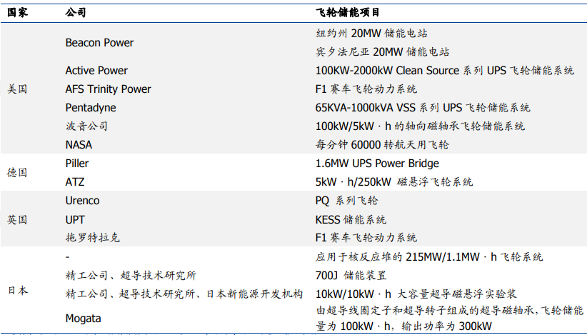
Task: Click the 波音公司 cell
Action: tap(86, 126)
